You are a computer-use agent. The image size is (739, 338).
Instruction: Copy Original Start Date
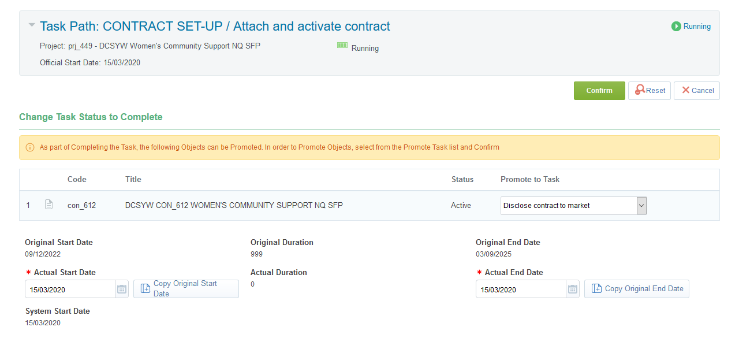pos(186,289)
